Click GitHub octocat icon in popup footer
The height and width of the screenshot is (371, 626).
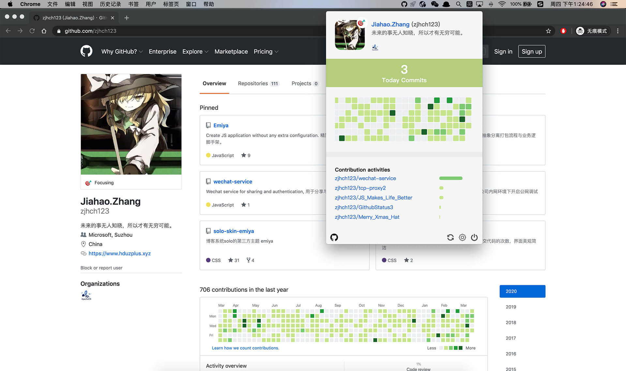(x=334, y=237)
